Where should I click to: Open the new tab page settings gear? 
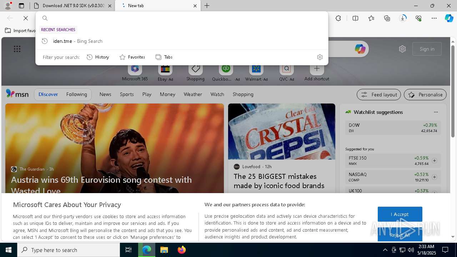click(402, 49)
